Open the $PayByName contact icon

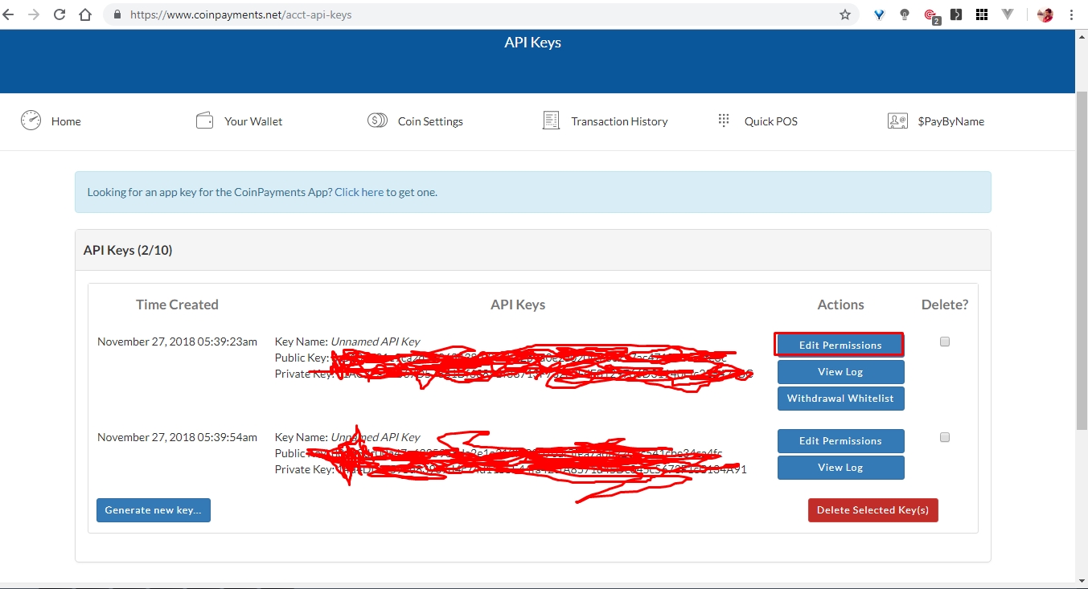897,121
